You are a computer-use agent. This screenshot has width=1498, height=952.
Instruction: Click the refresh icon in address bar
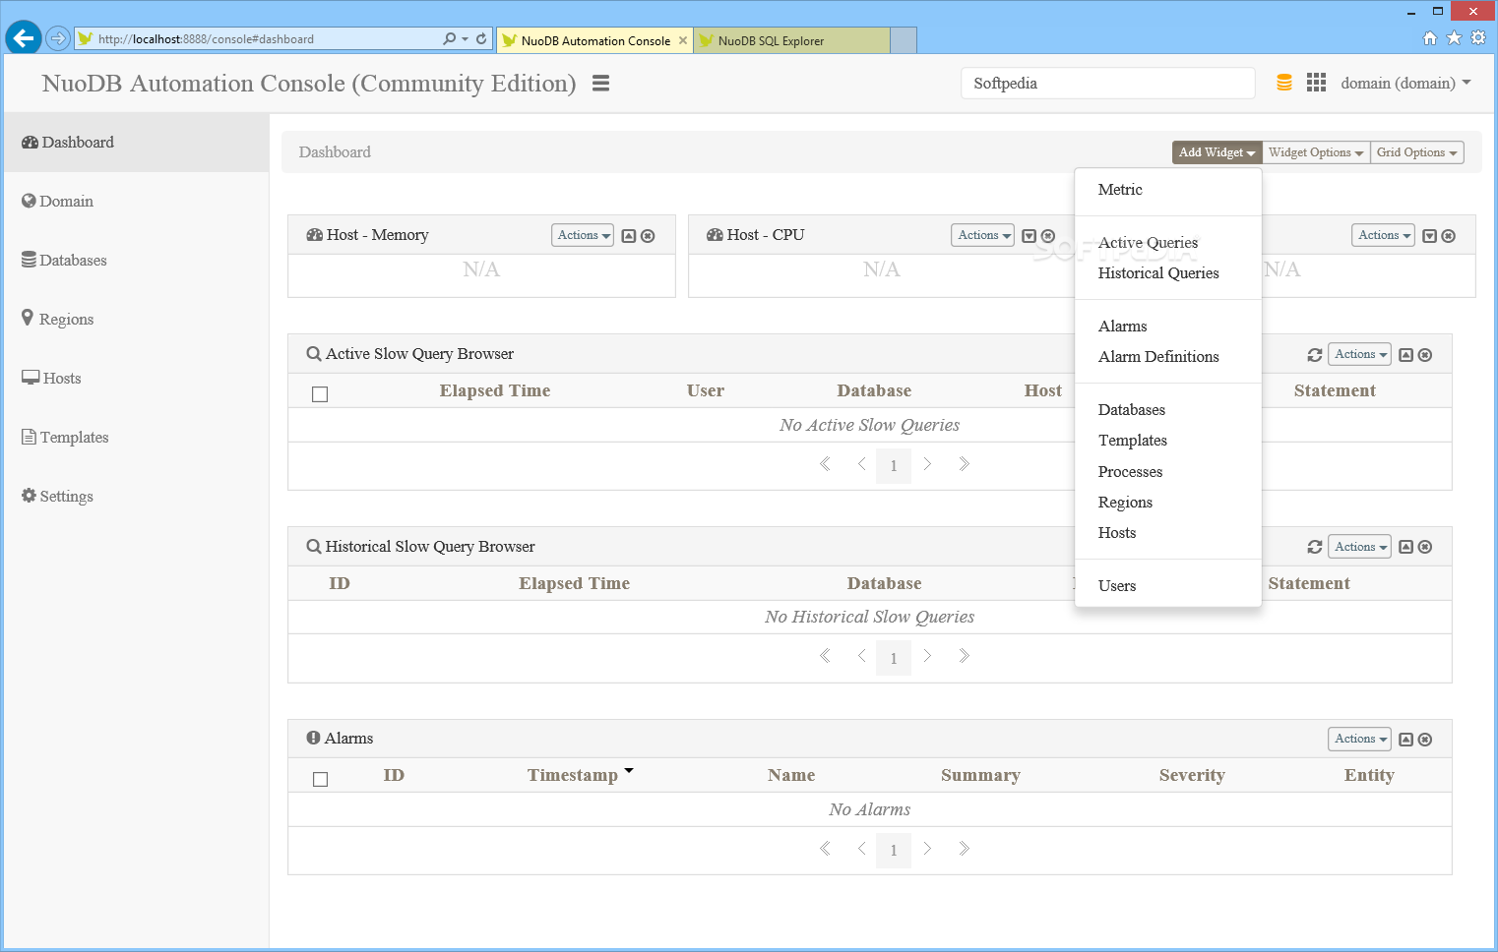481,39
